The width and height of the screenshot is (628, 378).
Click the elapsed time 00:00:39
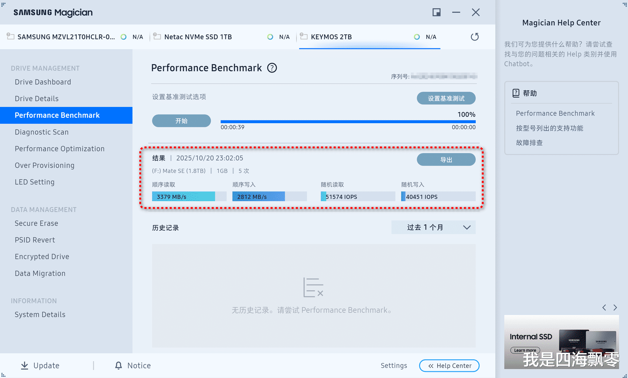[x=232, y=127]
